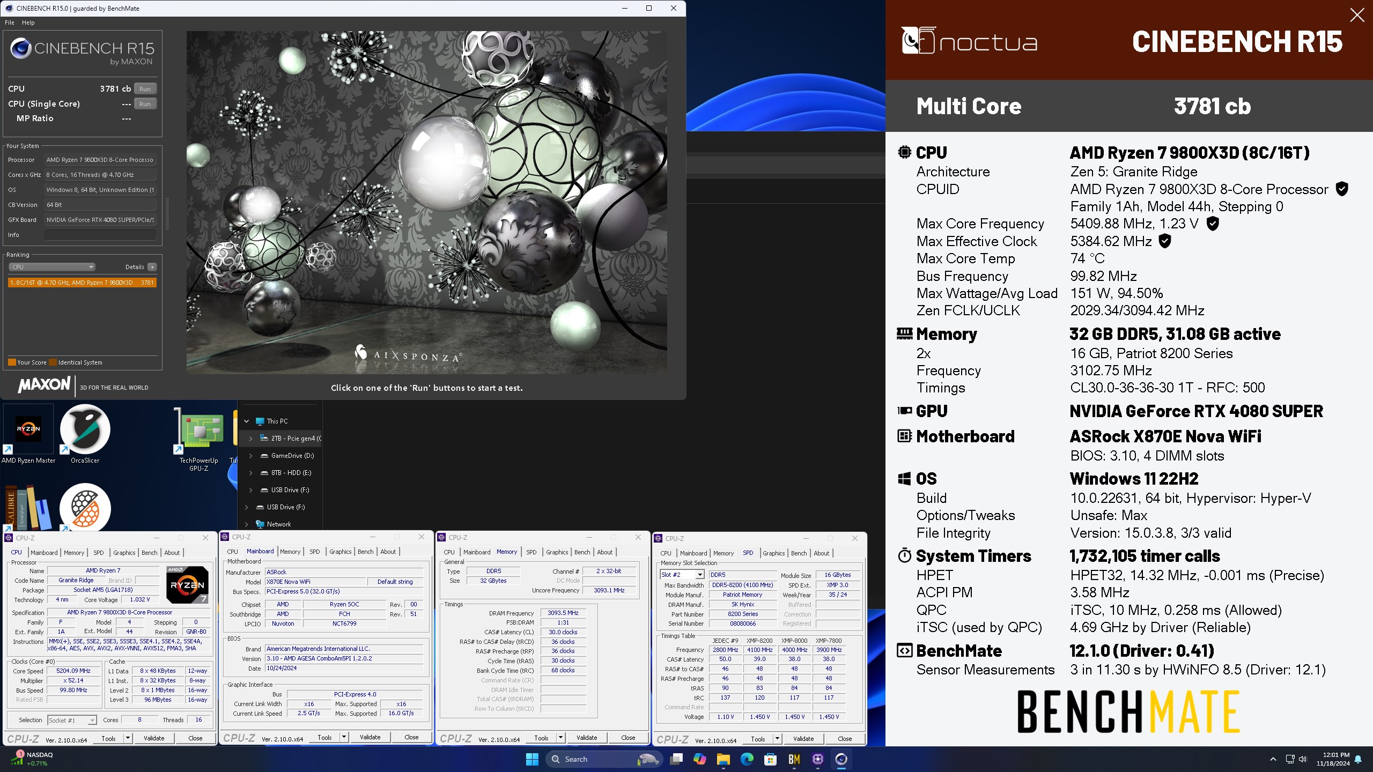Open the Tools dropdown arrow in first CPU-Z
1373x772 pixels.
pyautogui.click(x=128, y=738)
